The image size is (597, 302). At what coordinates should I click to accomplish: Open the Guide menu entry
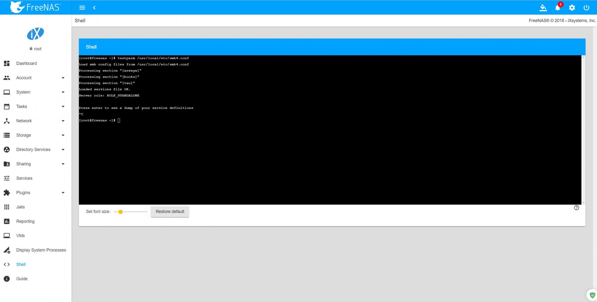pyautogui.click(x=35, y=279)
